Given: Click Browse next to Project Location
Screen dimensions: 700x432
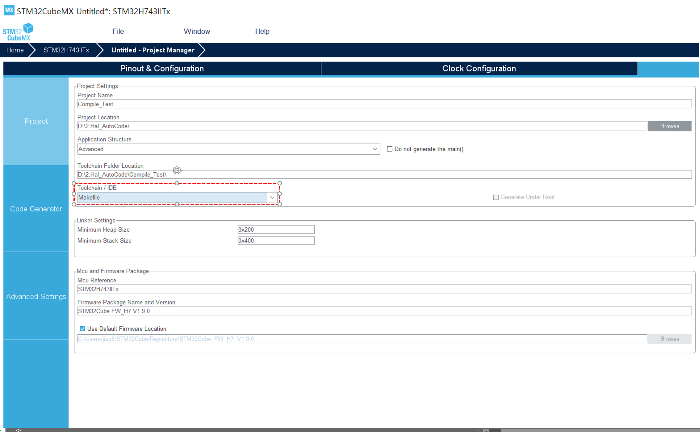Looking at the screenshot, I should point(669,126).
